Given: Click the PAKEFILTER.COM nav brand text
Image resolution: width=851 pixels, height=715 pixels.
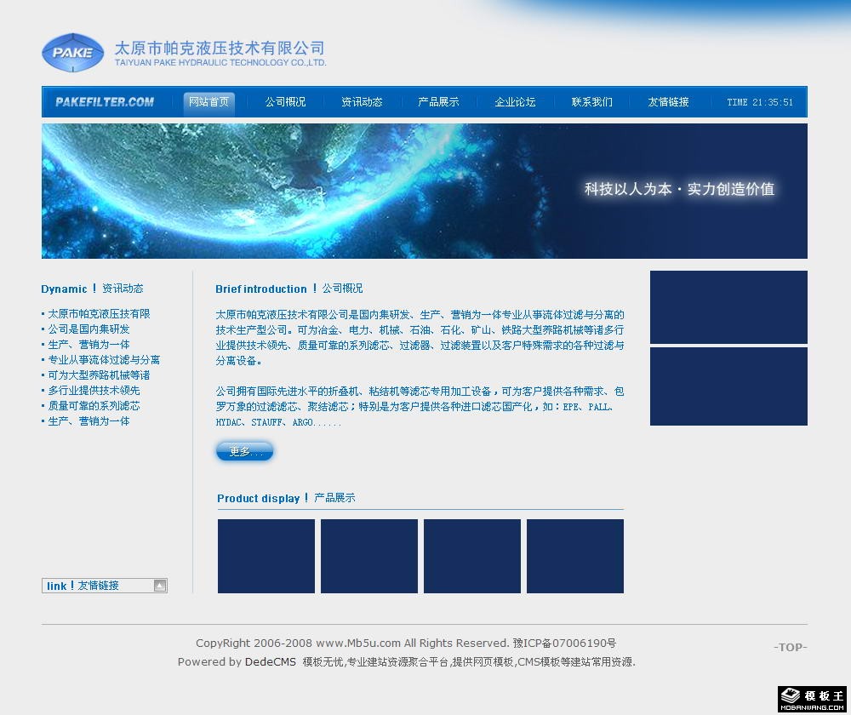Looking at the screenshot, I should pos(105,101).
